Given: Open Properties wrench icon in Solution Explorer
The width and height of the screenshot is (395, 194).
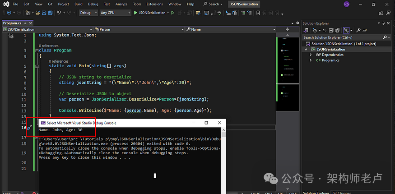Looking at the screenshot, I should point(358,30).
